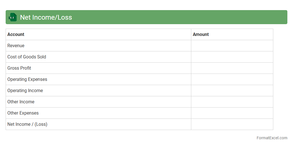
Task: Select the Other Expenses row label
Action: tap(23, 113)
